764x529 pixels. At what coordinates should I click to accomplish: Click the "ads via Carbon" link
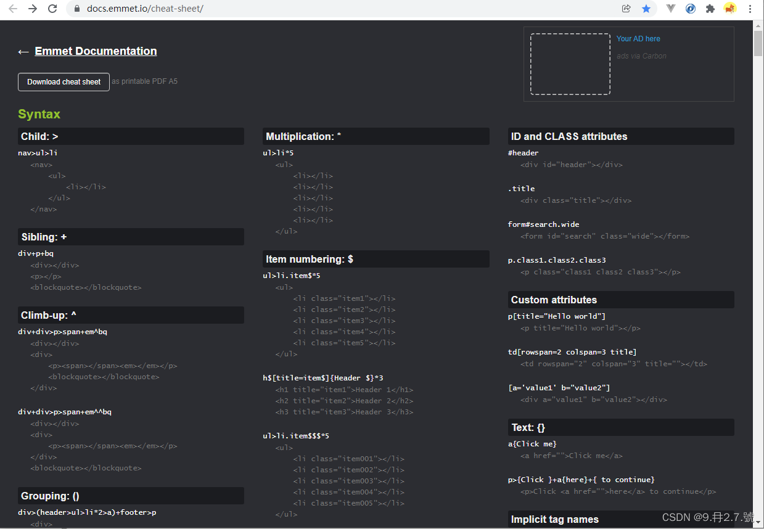coord(641,56)
